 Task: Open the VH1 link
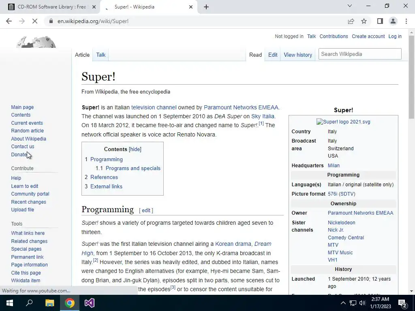332,260
